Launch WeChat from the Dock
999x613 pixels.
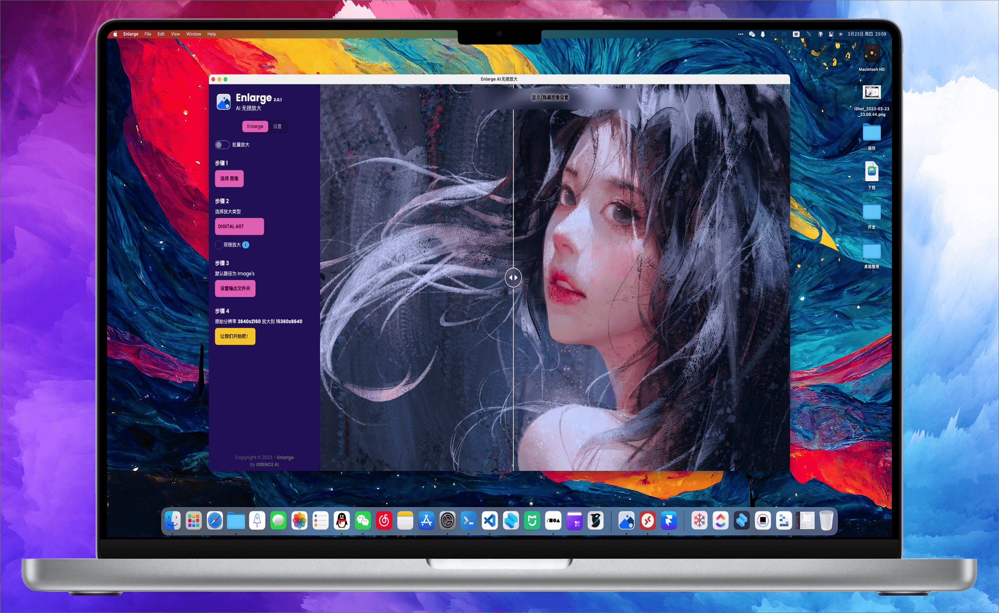(363, 521)
